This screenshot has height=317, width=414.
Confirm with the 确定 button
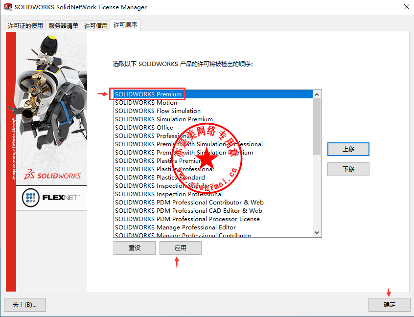[390, 305]
